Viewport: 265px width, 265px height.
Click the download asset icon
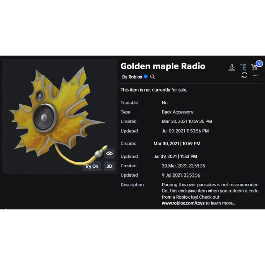(x=232, y=67)
